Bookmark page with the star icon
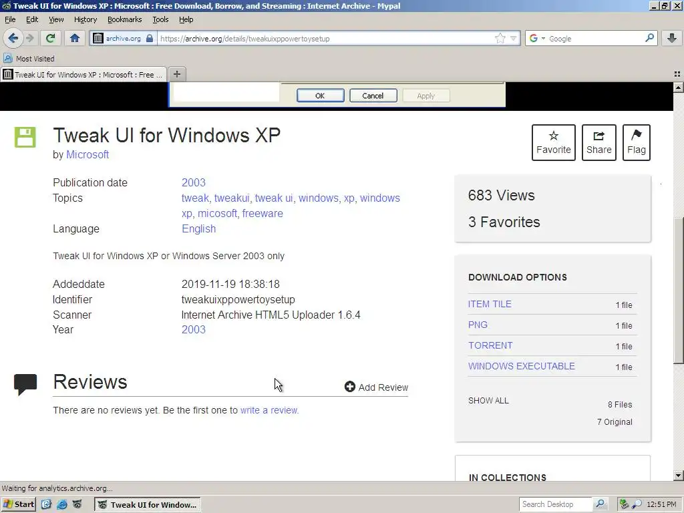Viewport: 684px width, 513px height. click(500, 38)
